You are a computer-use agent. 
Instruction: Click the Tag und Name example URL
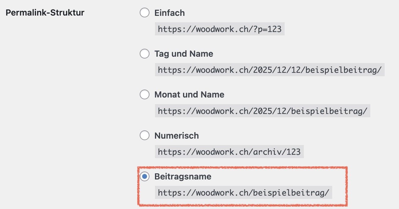tap(270, 70)
